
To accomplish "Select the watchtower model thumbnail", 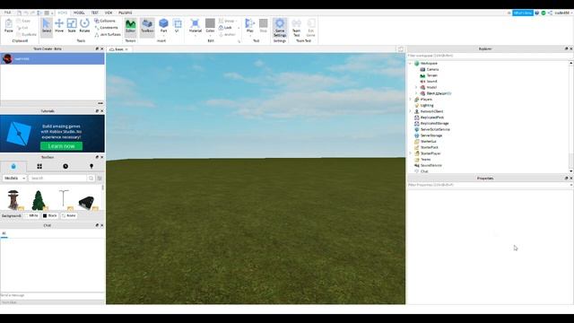I will click(x=13, y=200).
